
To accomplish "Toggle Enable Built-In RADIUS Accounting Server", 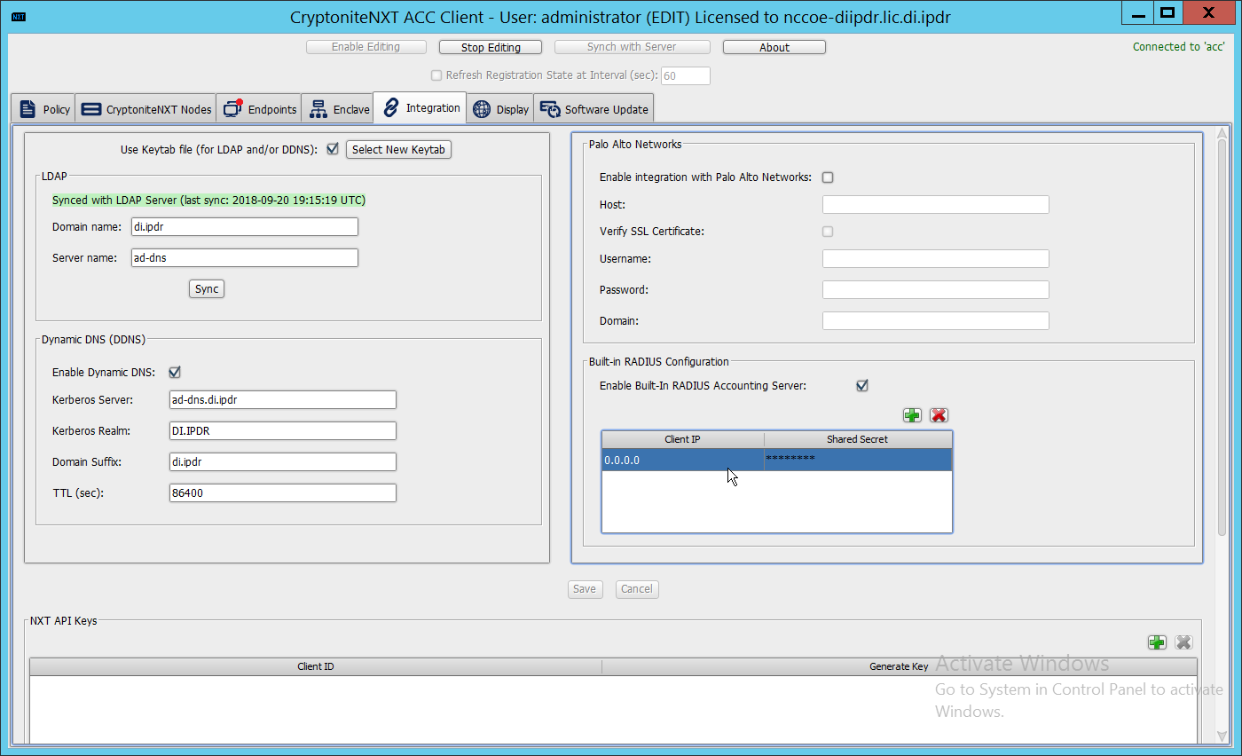I will pos(861,385).
